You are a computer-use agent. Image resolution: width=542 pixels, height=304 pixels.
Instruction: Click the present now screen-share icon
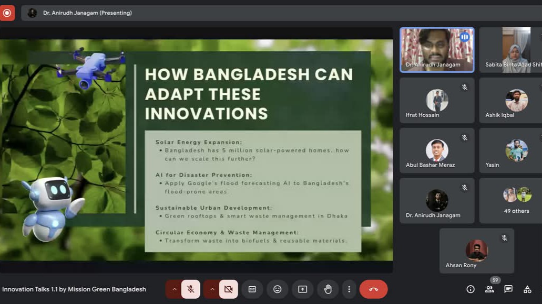click(303, 289)
